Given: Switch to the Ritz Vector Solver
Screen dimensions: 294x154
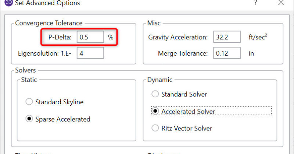Looking at the screenshot, I should tap(155, 128).
